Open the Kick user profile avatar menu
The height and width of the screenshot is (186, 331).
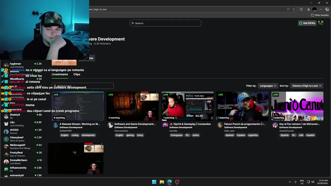[x=321, y=23]
